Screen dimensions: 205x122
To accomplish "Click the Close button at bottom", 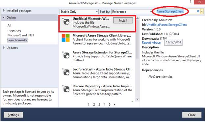I will tap(192, 115).
